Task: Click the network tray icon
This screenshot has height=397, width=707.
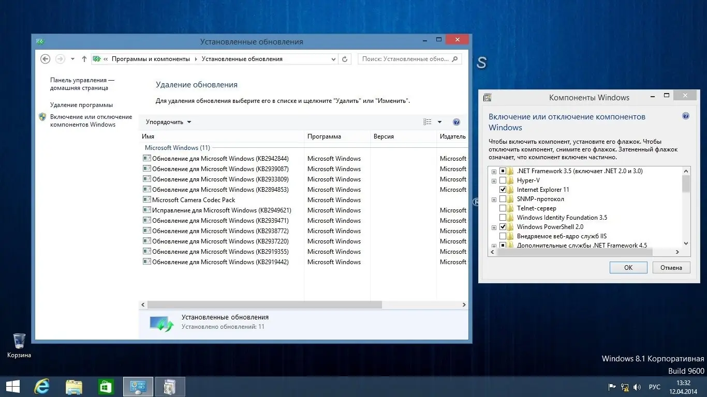Action: pos(625,387)
